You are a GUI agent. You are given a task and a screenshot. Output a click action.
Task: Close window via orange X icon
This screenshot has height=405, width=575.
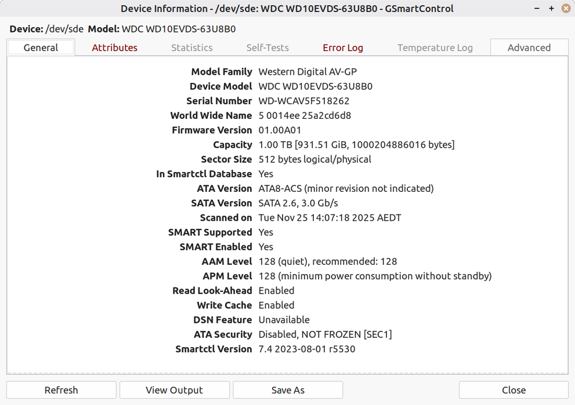[566, 9]
